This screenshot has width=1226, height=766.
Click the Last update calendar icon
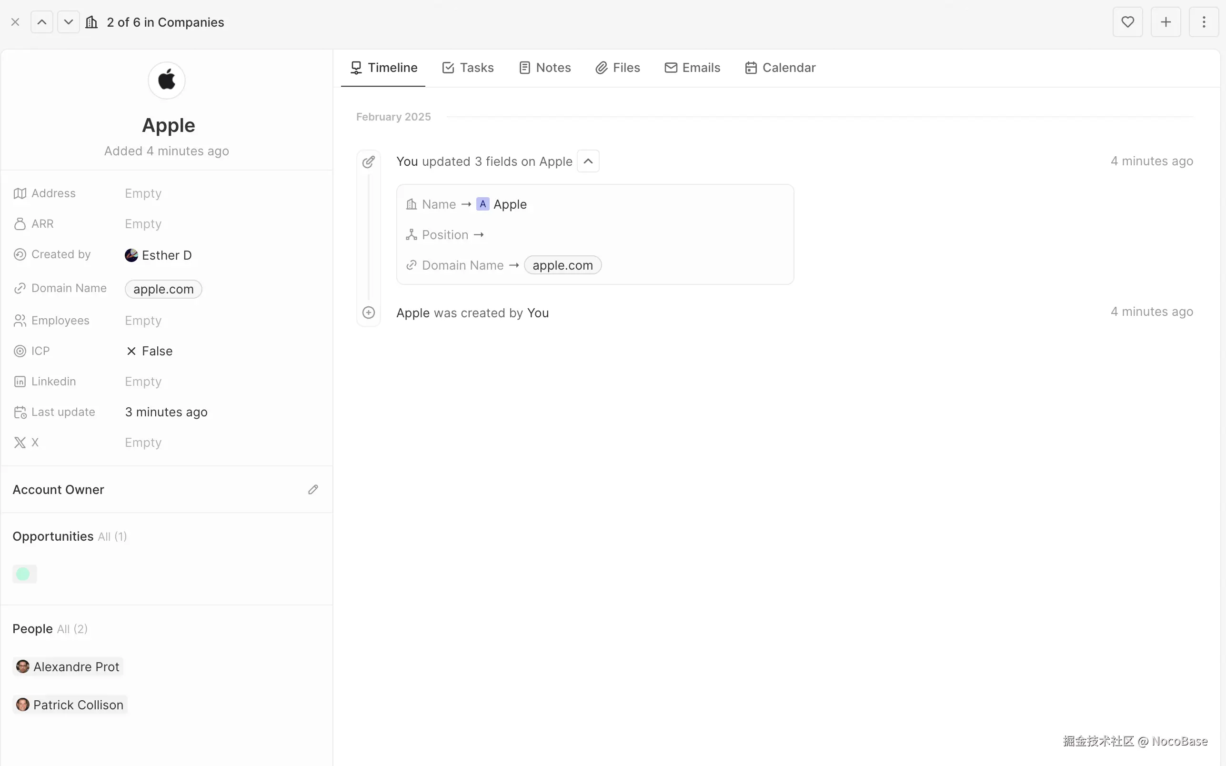click(x=20, y=413)
